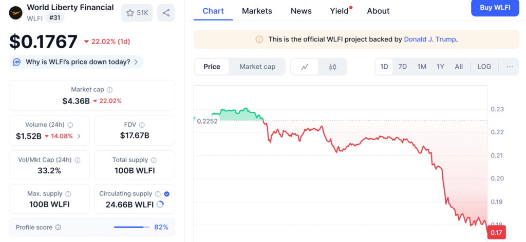Select the line chart view icon

coord(305,67)
